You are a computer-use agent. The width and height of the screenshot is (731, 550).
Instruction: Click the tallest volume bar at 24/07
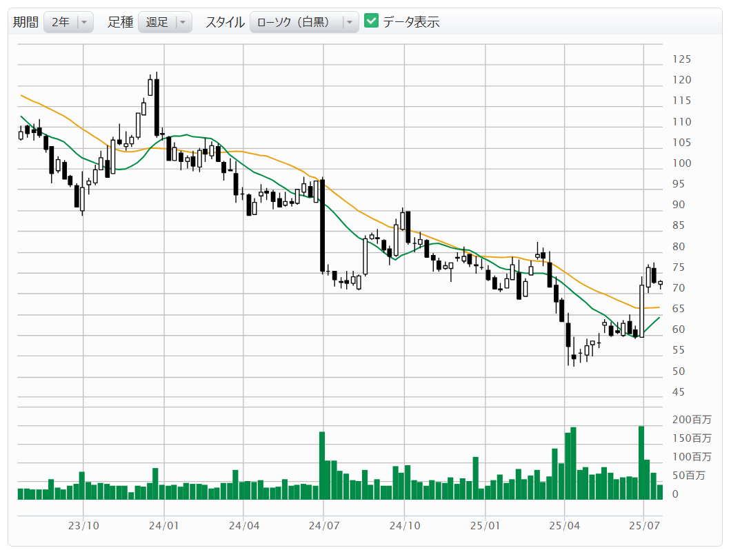click(321, 466)
